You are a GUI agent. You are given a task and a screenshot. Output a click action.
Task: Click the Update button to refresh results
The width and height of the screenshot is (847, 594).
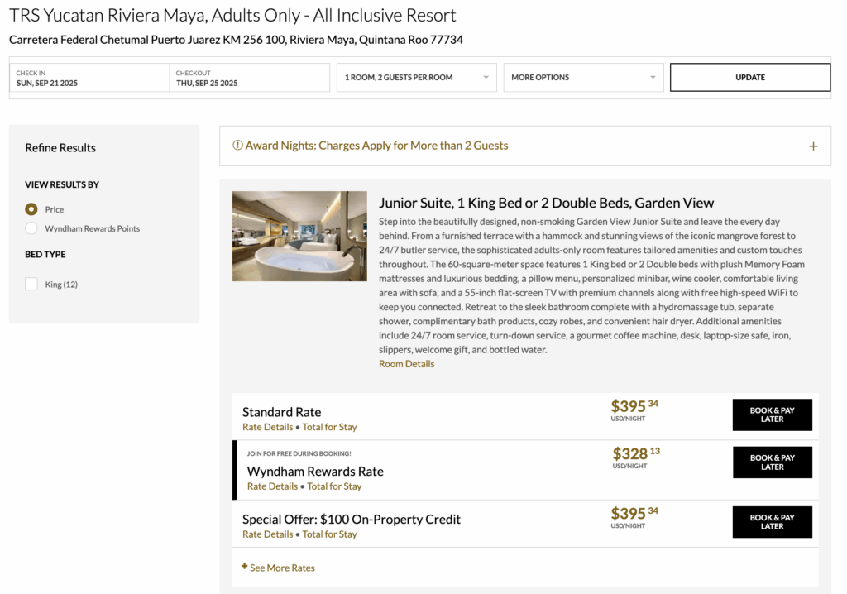pyautogui.click(x=749, y=77)
